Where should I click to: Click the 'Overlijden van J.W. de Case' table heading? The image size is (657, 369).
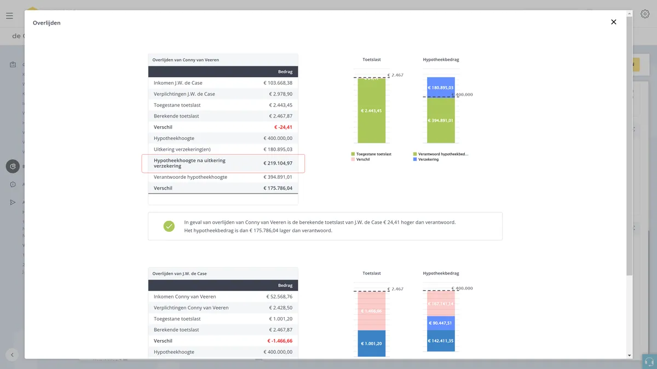pyautogui.click(x=180, y=273)
